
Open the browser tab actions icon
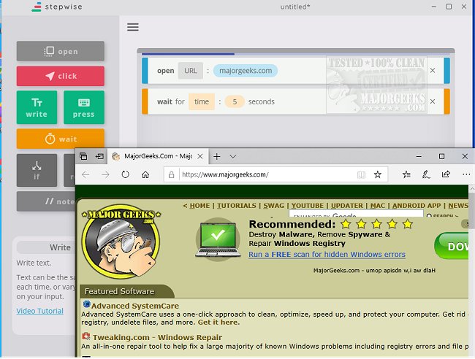(83, 156)
